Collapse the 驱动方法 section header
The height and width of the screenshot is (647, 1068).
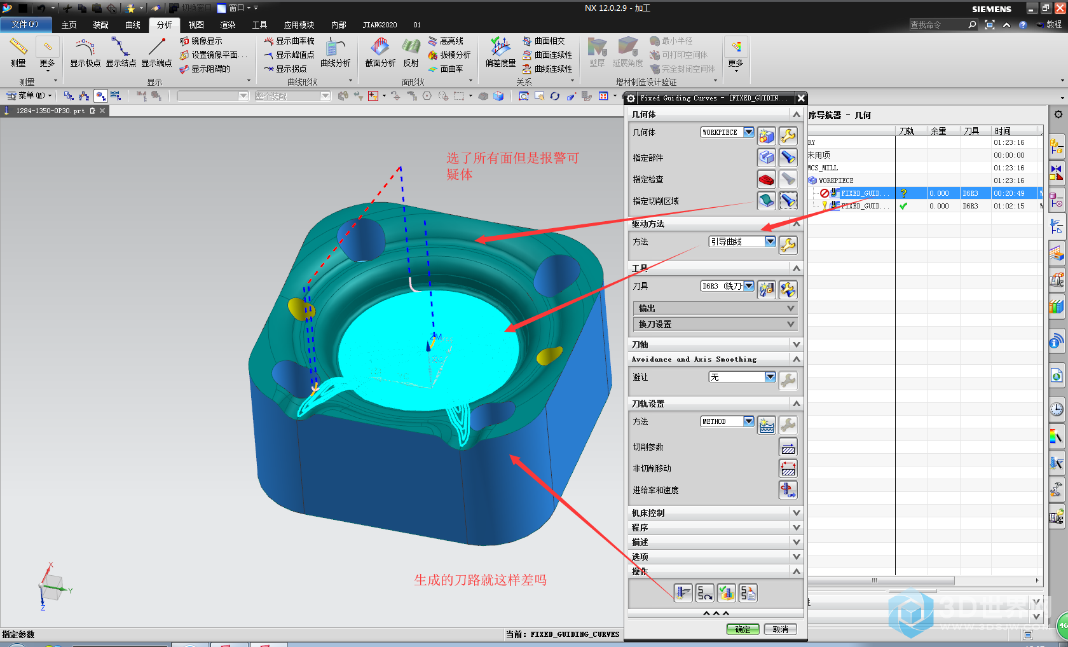[716, 224]
